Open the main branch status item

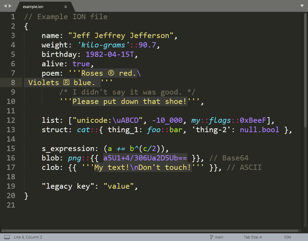[217, 237]
